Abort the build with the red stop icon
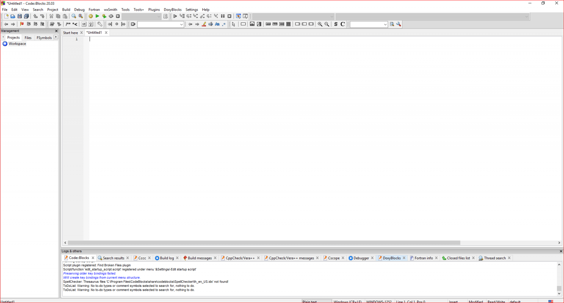 117,16
